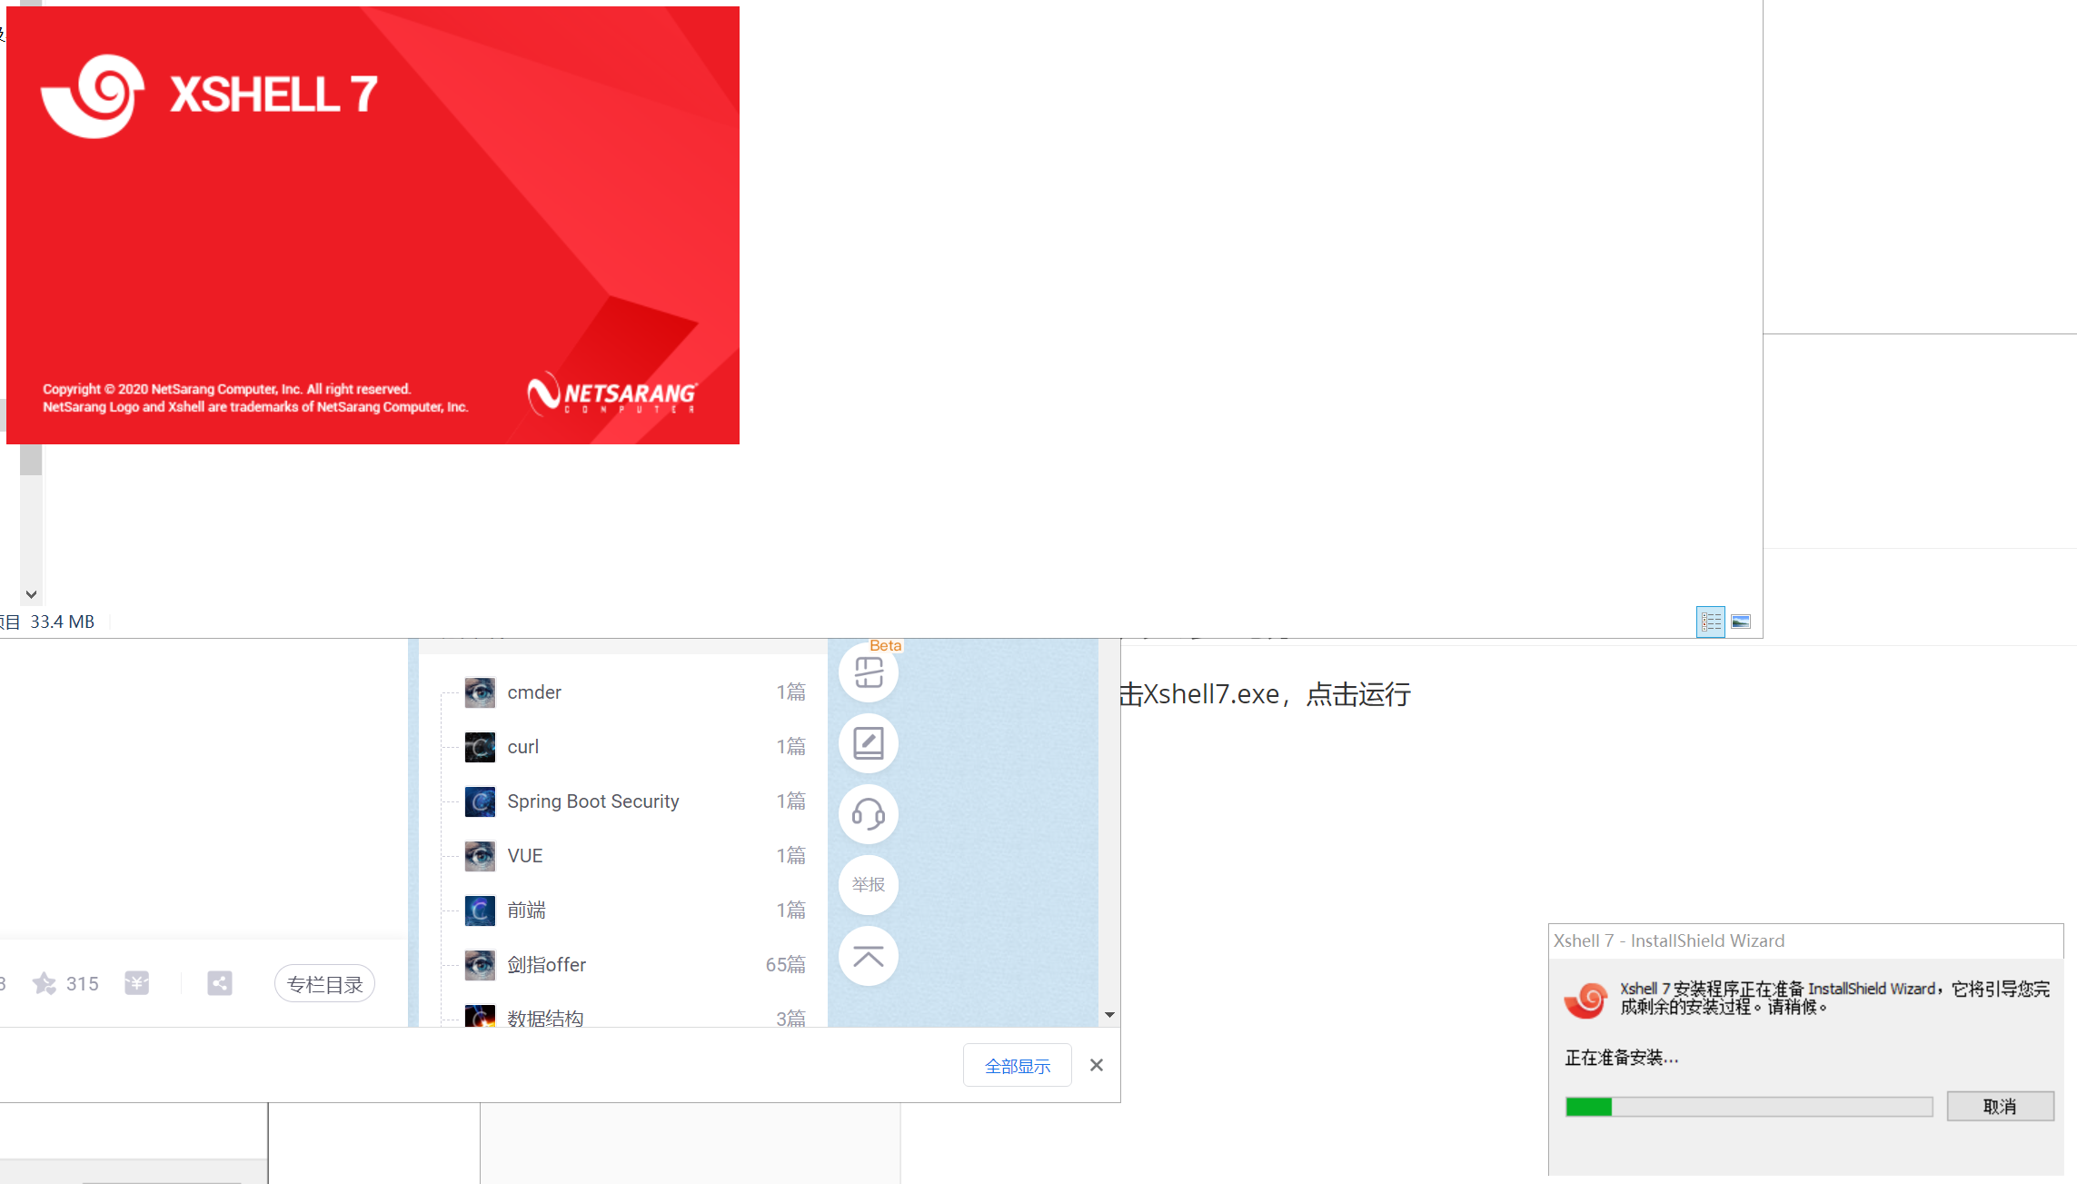Click the file explorer scrollbar down arrow
The width and height of the screenshot is (2077, 1184).
pos(31,594)
